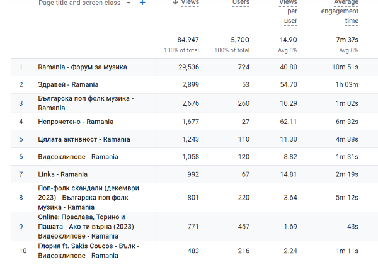The image size is (378, 272).
Task: Click engagement time cell 10m 51s
Action: click(x=345, y=67)
